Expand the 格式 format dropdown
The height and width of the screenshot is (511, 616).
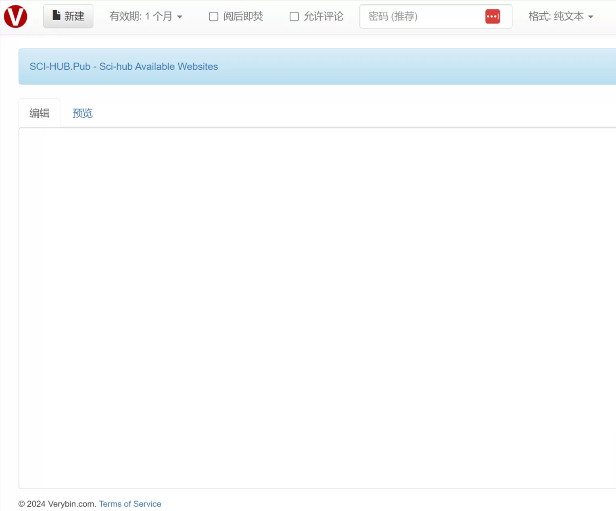pyautogui.click(x=560, y=17)
